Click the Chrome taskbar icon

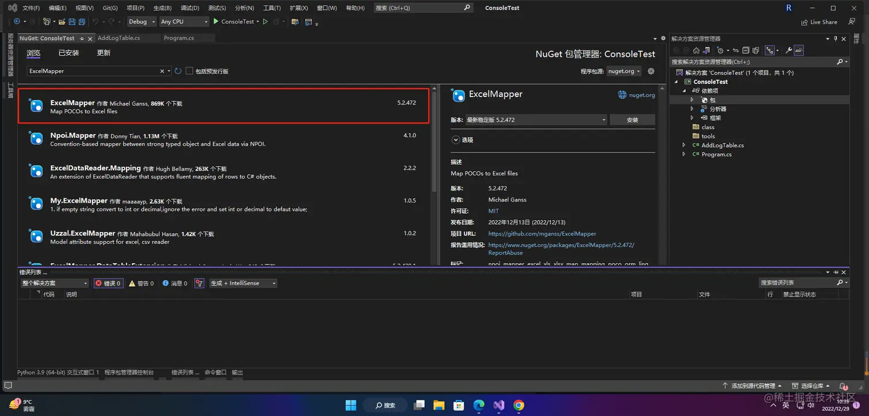click(518, 405)
